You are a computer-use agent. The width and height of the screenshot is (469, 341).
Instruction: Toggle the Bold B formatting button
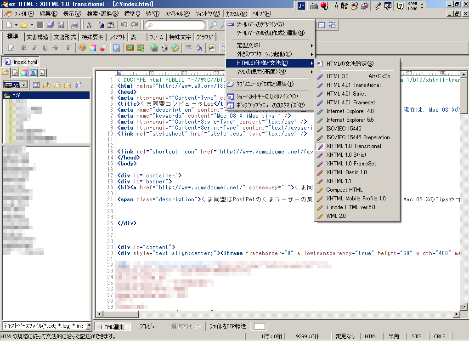[24, 48]
